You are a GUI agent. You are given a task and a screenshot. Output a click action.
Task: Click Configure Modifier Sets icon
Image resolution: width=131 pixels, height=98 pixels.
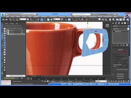coord(127,45)
